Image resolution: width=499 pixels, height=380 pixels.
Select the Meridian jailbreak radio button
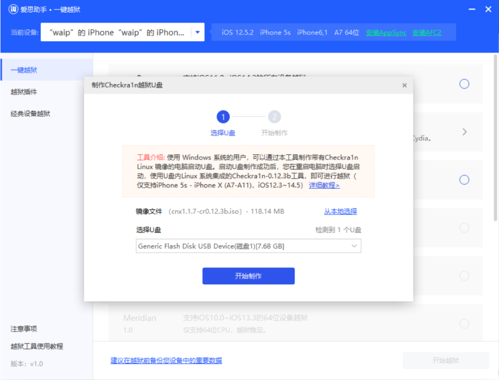point(464,324)
